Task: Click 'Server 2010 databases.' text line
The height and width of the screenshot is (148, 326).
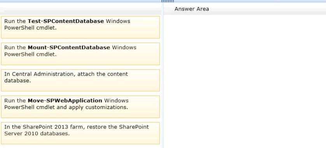Action: point(37,134)
